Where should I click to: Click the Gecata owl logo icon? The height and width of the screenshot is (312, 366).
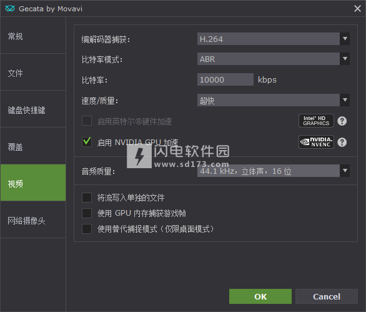[10, 9]
